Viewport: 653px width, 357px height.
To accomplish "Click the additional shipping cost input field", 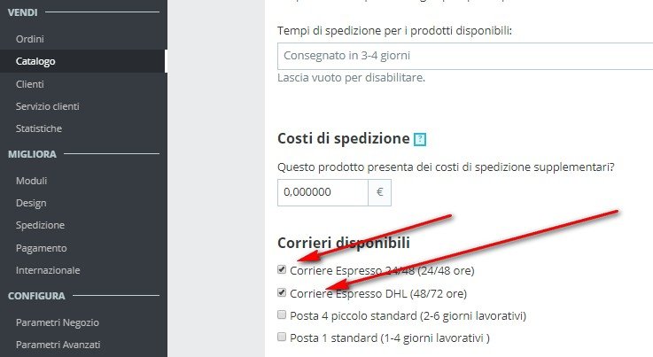I will [323, 192].
